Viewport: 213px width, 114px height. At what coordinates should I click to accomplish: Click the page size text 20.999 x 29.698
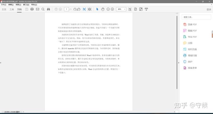click(12, 112)
